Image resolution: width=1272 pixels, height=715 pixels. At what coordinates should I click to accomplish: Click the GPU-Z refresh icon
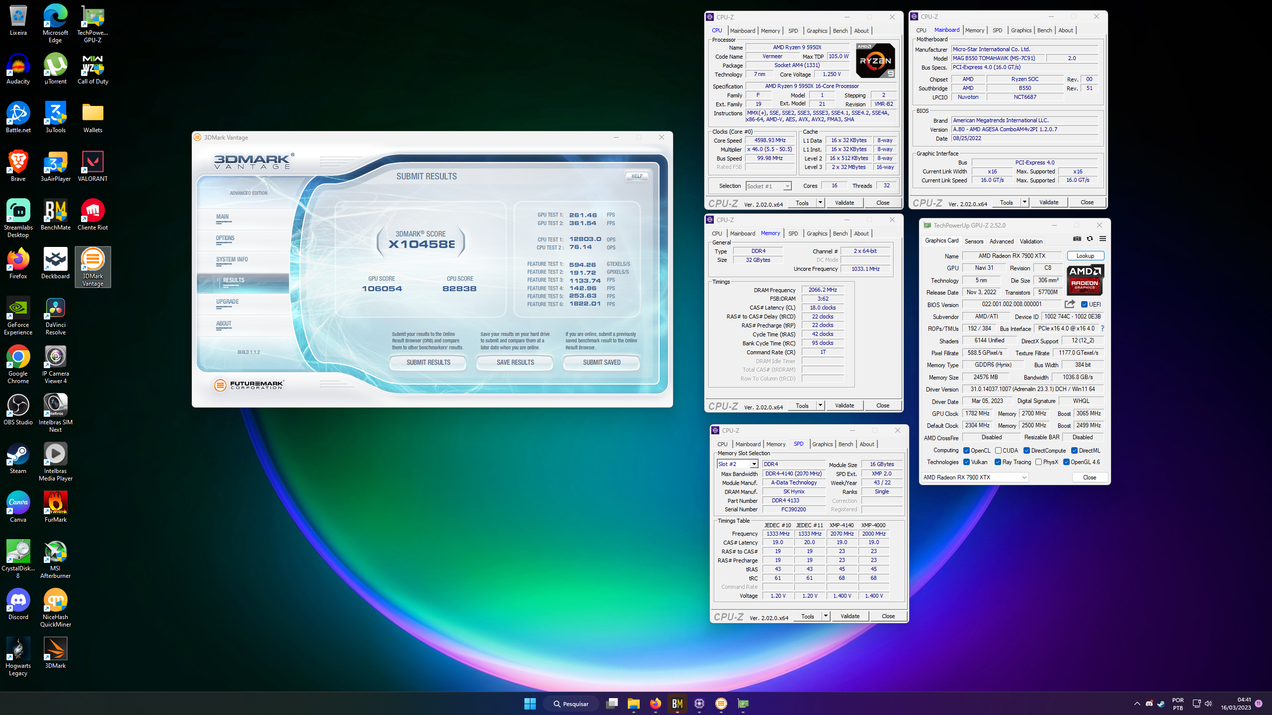click(x=1090, y=239)
